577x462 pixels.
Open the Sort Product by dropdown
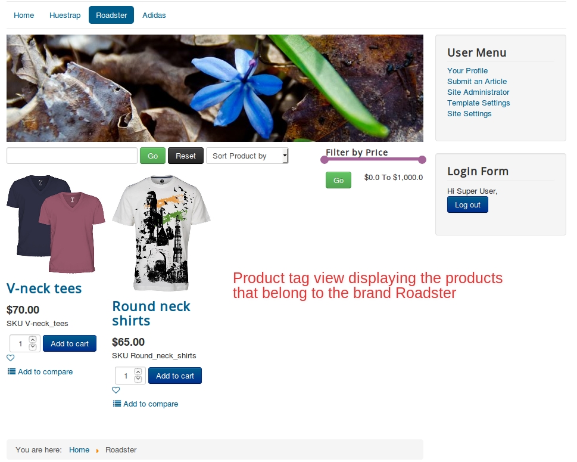[247, 156]
